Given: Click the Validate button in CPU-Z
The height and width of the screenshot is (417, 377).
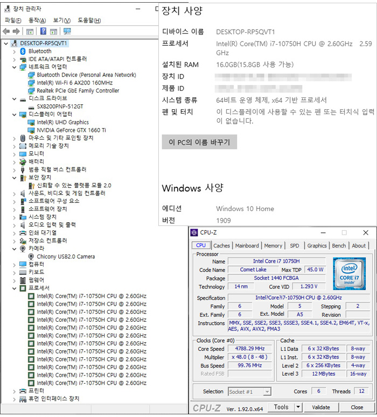Looking at the screenshot, I should pos(321,407).
